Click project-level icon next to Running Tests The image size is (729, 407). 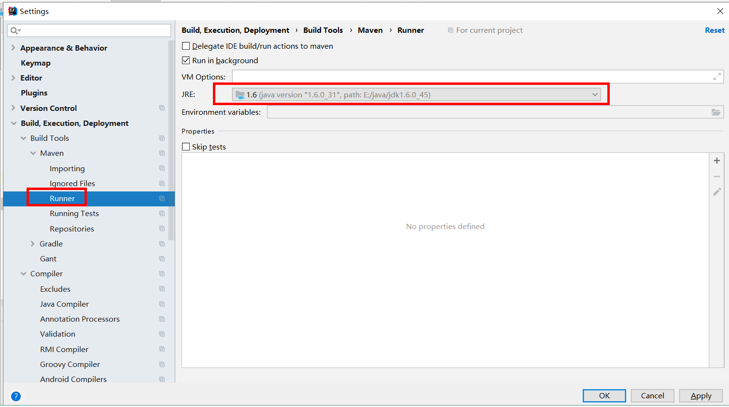(162, 214)
